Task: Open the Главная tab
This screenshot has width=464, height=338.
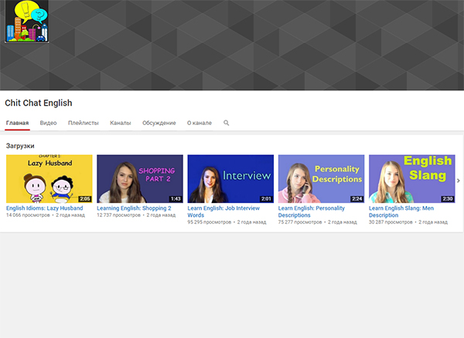Action: click(17, 123)
